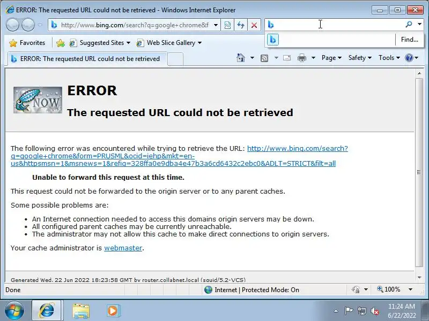Toggle the Compatibility View icon
This screenshot has width=429, height=321.
[x=227, y=25]
